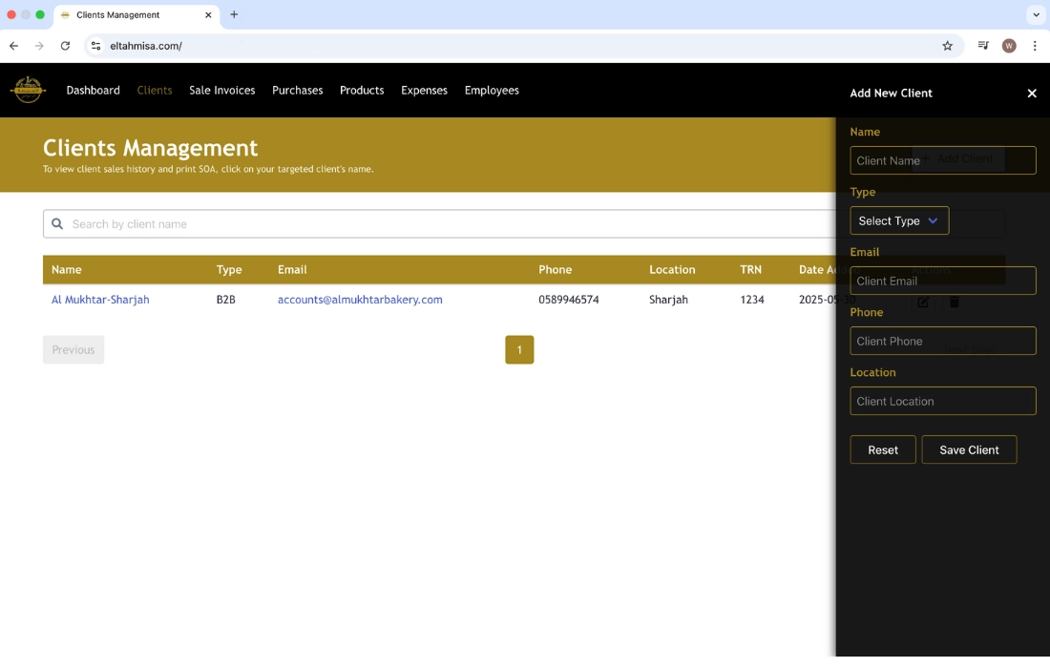Open a new browser tab
1050x668 pixels.
coord(234,14)
